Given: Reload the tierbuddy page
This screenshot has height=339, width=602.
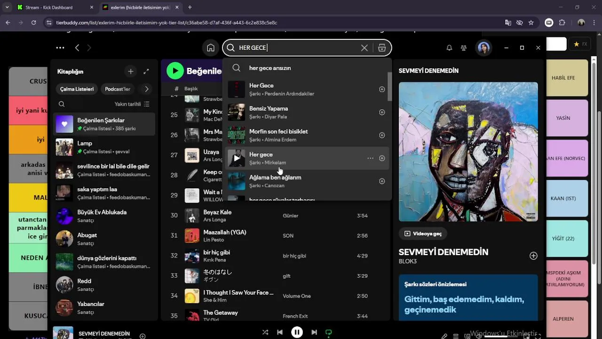Looking at the screenshot, I should [x=33, y=23].
